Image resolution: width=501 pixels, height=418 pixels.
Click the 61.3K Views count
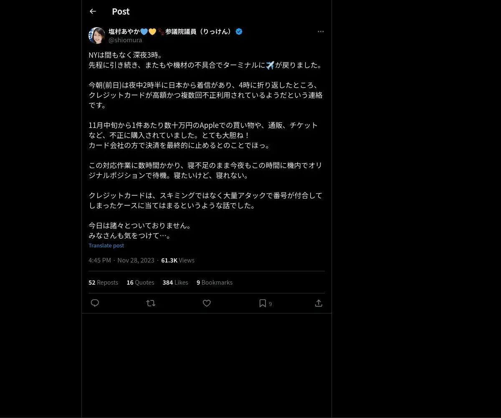click(x=178, y=260)
